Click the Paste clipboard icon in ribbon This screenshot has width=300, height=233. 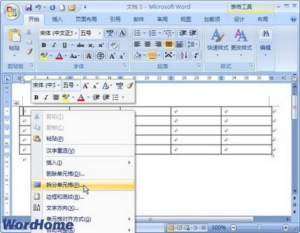tap(15, 36)
